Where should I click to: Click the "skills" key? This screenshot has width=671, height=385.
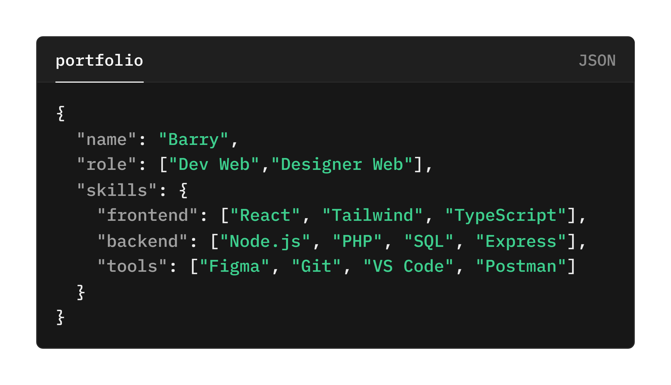click(117, 190)
